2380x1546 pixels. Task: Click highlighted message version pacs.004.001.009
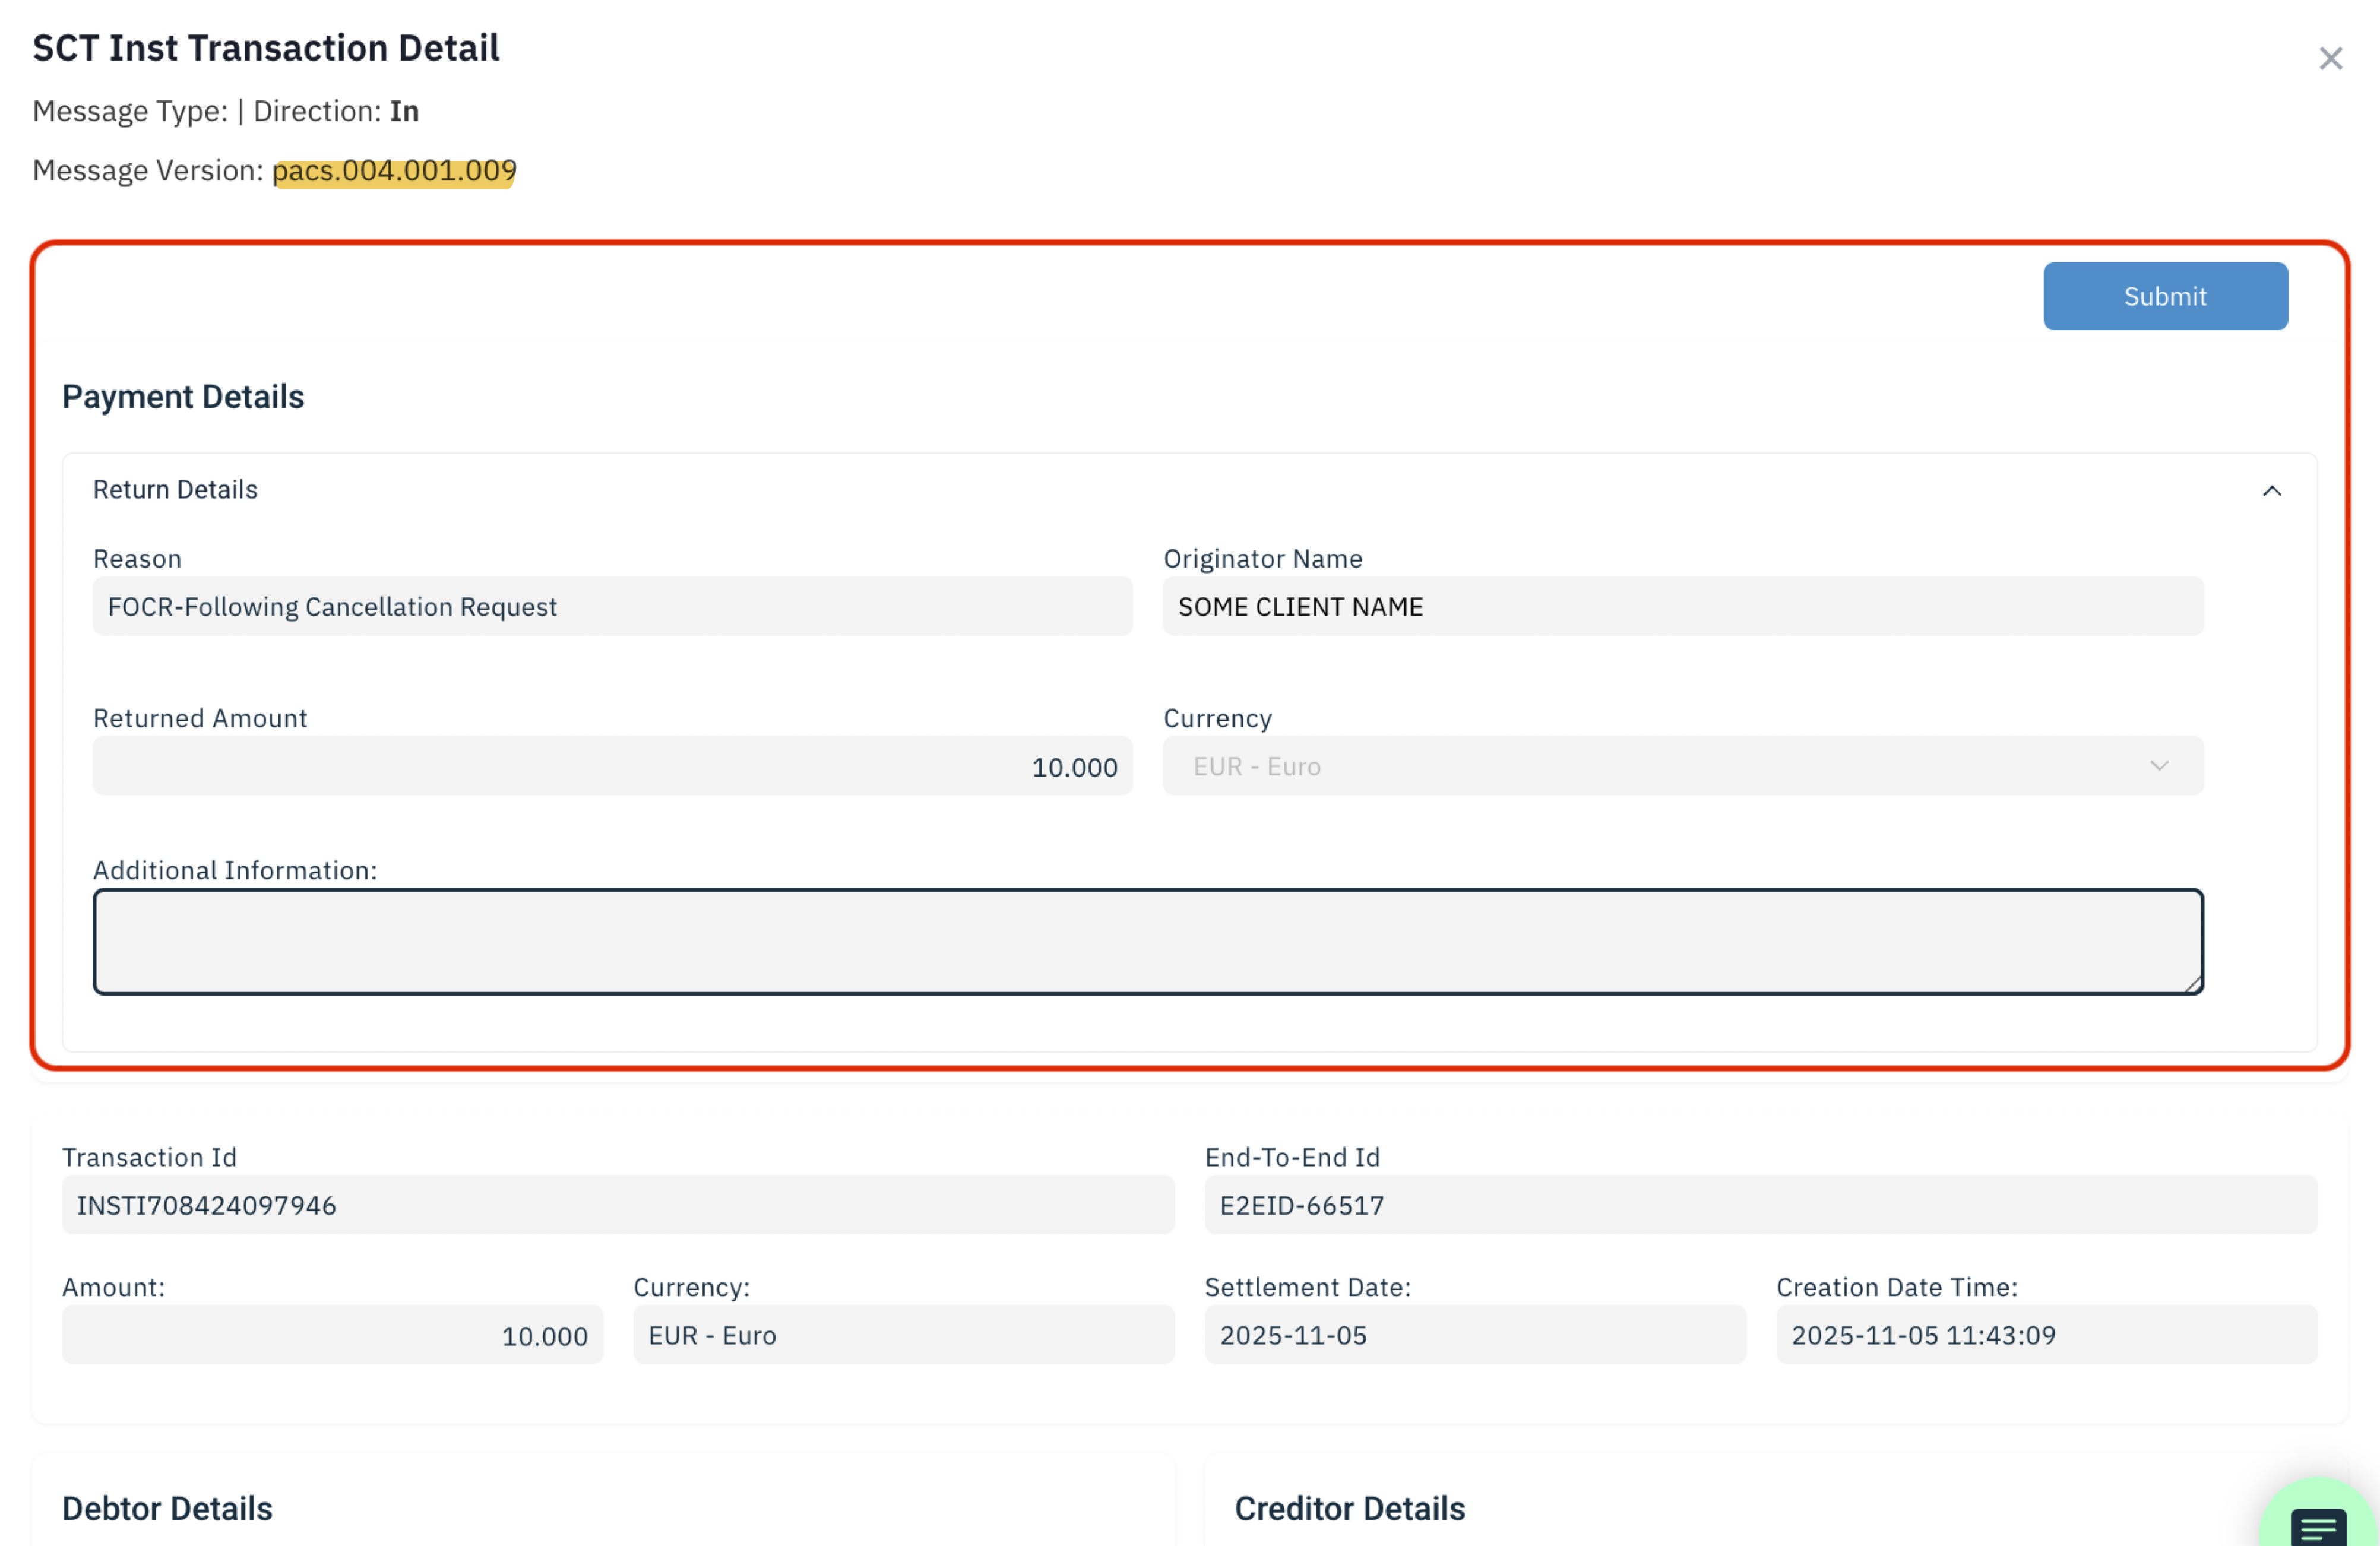[x=394, y=171]
